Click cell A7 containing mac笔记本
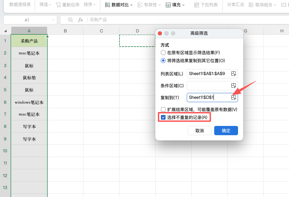Image resolution: width=289 pixels, height=197 pixels. click(x=29, y=114)
